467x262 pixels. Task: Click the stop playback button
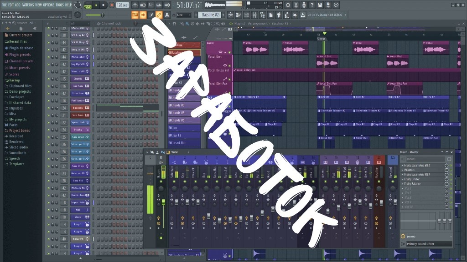pyautogui.click(x=104, y=5)
